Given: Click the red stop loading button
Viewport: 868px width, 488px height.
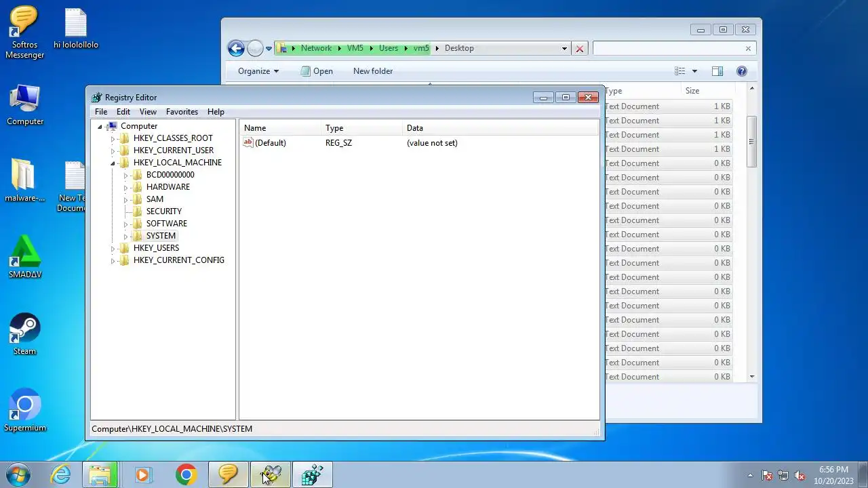Looking at the screenshot, I should (x=580, y=49).
